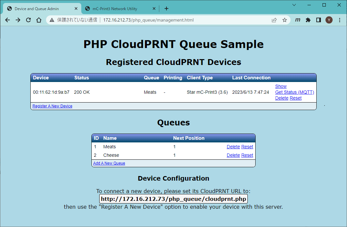347x227 pixels.
Task: Go to the browser home page
Action: click(x=39, y=20)
